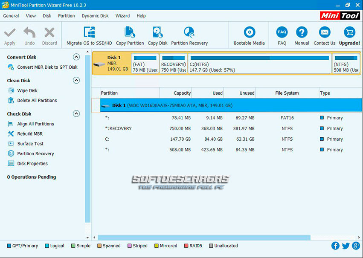The height and width of the screenshot is (258, 363).
Task: Open the Facebook icon in footer
Action: tap(335, 246)
